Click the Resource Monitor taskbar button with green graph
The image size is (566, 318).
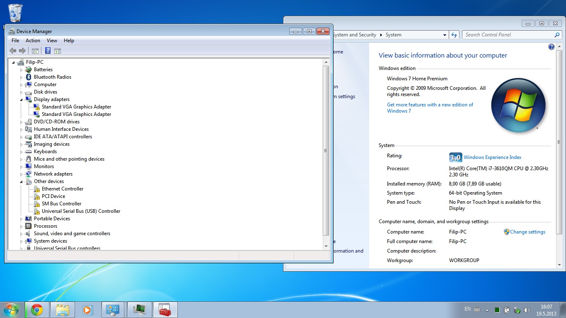pos(140,310)
